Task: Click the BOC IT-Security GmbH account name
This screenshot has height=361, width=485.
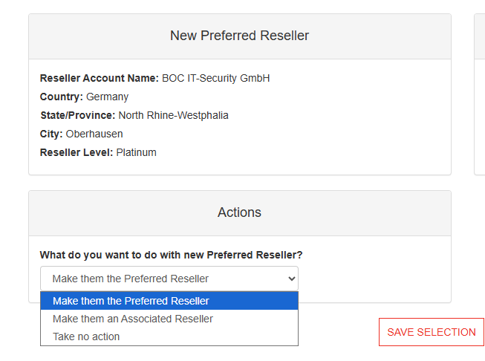Action: (216, 78)
